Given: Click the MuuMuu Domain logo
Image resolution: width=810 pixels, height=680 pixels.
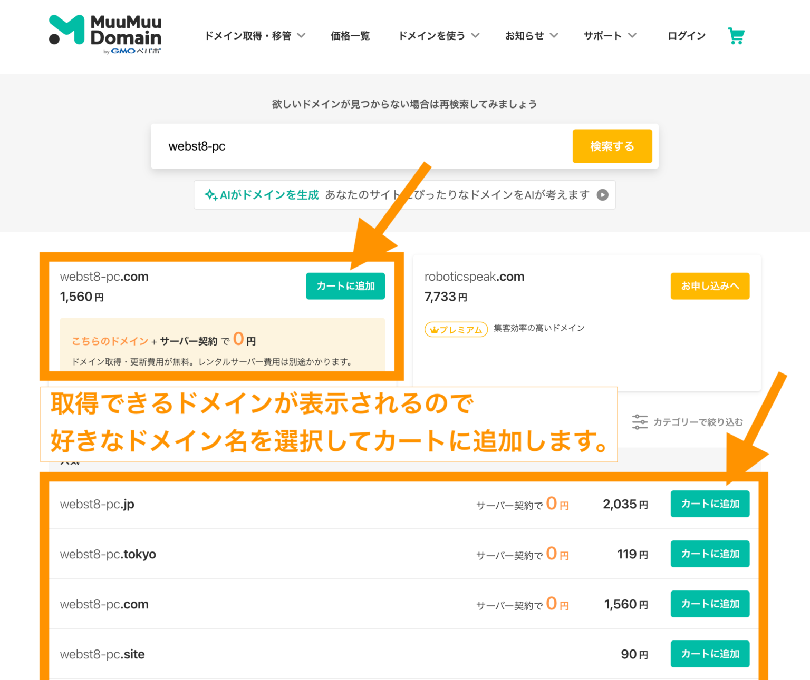Looking at the screenshot, I should coord(105,34).
